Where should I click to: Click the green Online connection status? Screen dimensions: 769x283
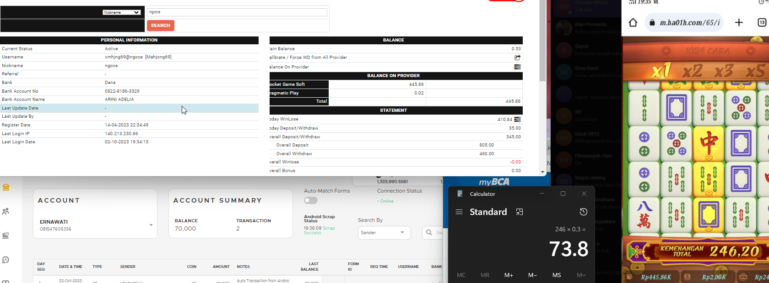(x=385, y=201)
